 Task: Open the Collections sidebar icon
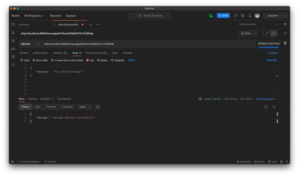click(13, 24)
